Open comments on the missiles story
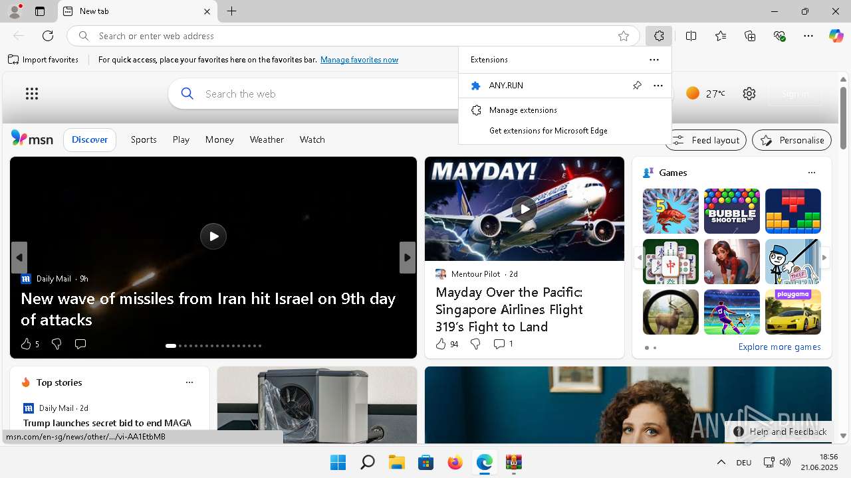Image resolution: width=851 pixels, height=478 pixels. coord(80,344)
